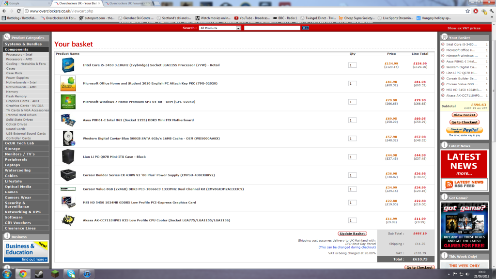Viewport: 496px width, 279px height.
Task: Remove Microsoft Office from sidebar basket
Action: pyautogui.click(x=443, y=50)
